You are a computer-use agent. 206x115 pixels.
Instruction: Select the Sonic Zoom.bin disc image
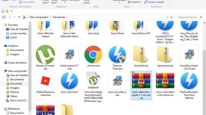[x=70, y=81]
